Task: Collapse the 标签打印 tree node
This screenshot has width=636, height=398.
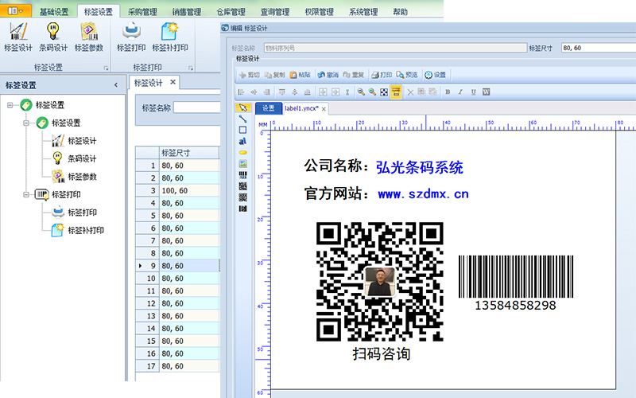Action: pyautogui.click(x=26, y=194)
